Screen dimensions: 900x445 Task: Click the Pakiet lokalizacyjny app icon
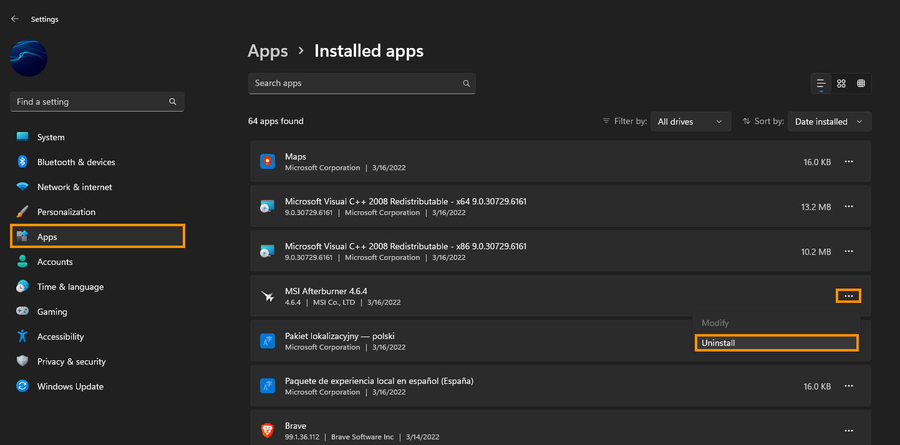268,341
